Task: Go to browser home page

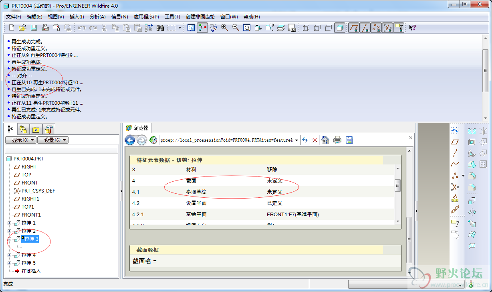Action: [325, 140]
